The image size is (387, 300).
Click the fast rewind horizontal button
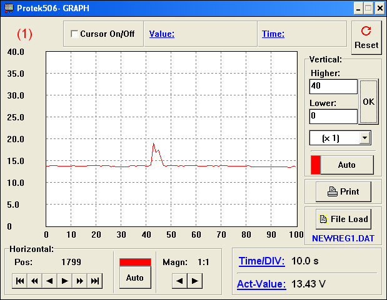click(35, 281)
